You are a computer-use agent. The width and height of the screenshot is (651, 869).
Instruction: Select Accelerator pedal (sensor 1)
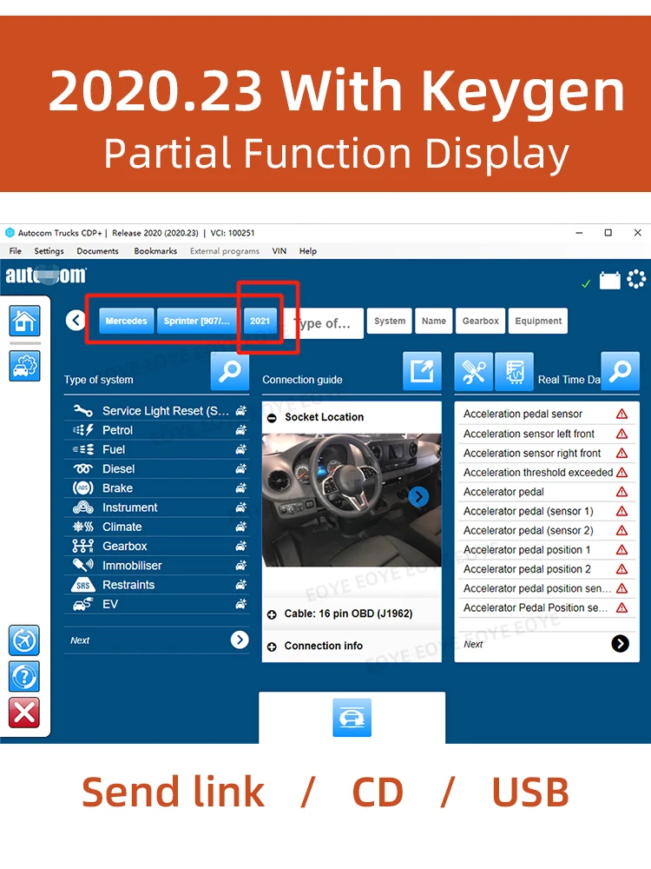(x=546, y=511)
